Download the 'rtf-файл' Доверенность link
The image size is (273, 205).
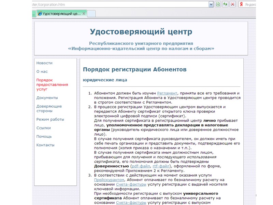pos(161,166)
